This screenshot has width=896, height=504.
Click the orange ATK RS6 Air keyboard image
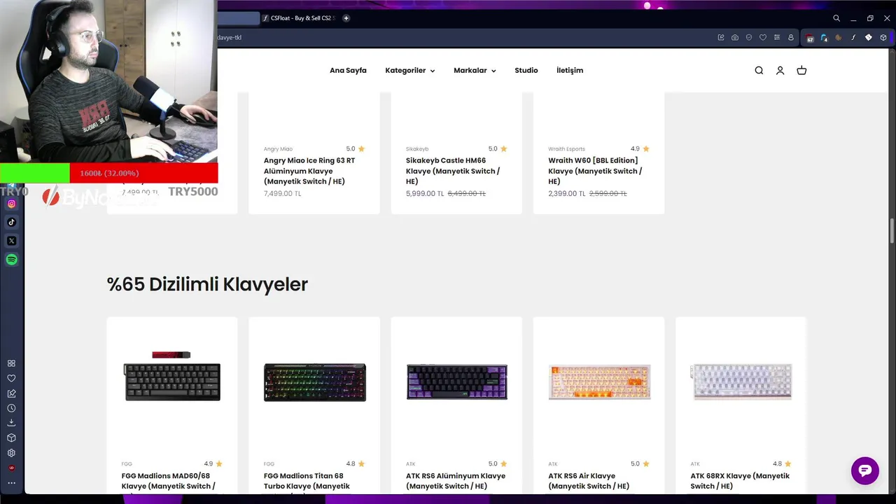point(599,382)
